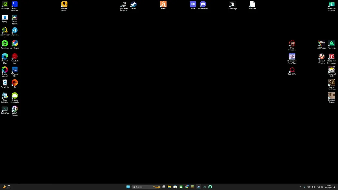Select the Chained Together game icon
This screenshot has width=338, height=190.
pyautogui.click(x=322, y=59)
